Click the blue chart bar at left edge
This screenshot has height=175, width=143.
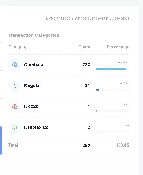tap(1, 140)
